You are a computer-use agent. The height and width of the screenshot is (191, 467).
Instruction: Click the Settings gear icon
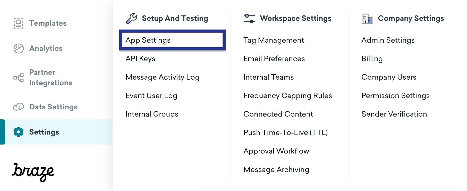19,132
